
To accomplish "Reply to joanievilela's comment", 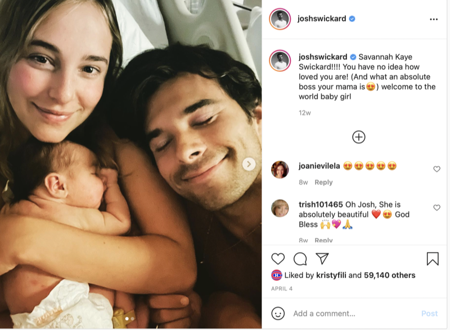I will point(323,182).
